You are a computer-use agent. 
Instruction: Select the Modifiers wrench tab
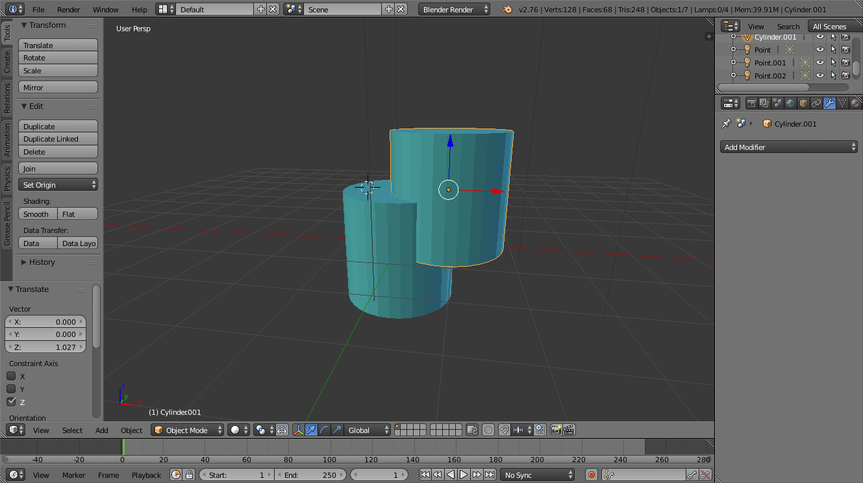click(x=829, y=103)
